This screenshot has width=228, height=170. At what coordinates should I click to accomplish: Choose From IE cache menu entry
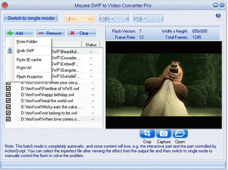click(x=29, y=60)
